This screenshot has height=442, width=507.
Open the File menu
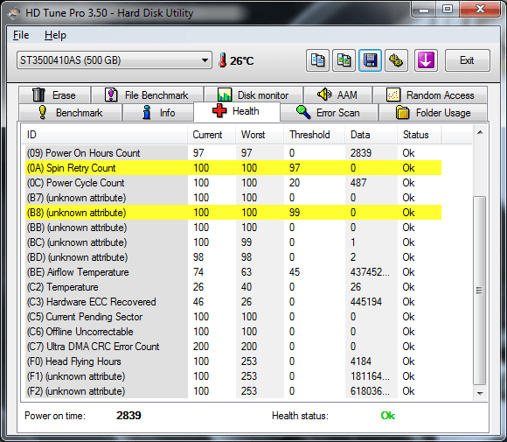tap(21, 35)
